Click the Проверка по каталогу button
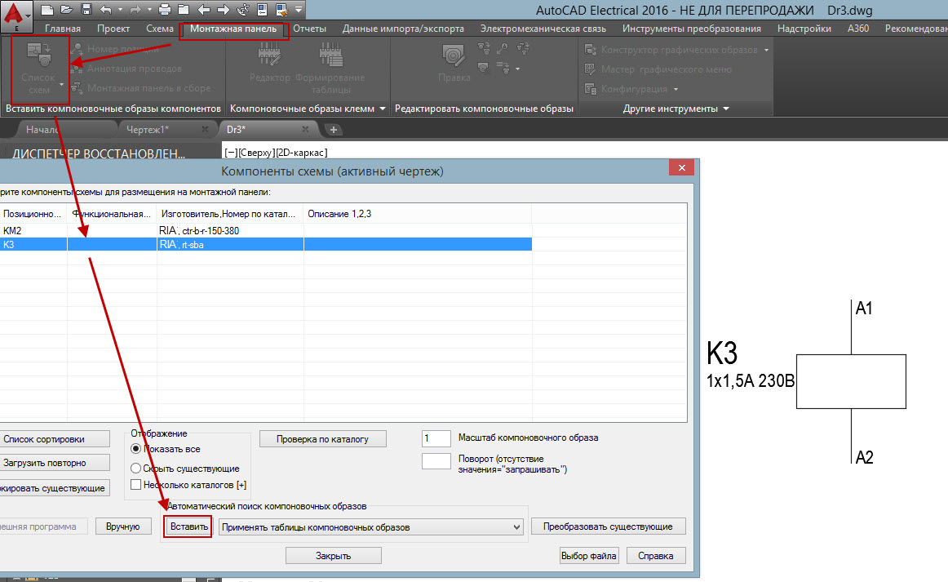The height and width of the screenshot is (582, 948). tap(322, 439)
